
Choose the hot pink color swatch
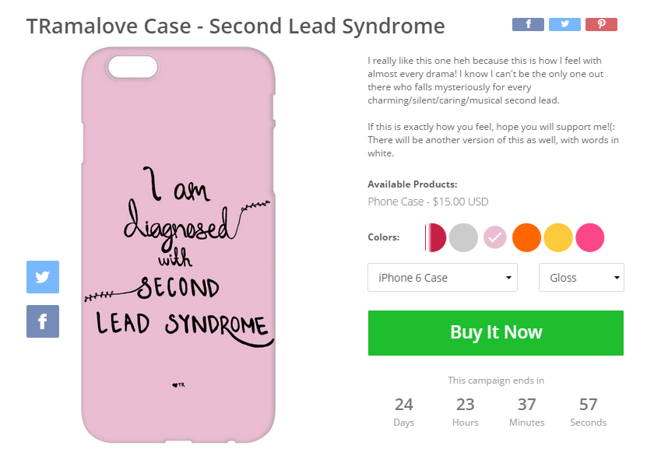589,237
